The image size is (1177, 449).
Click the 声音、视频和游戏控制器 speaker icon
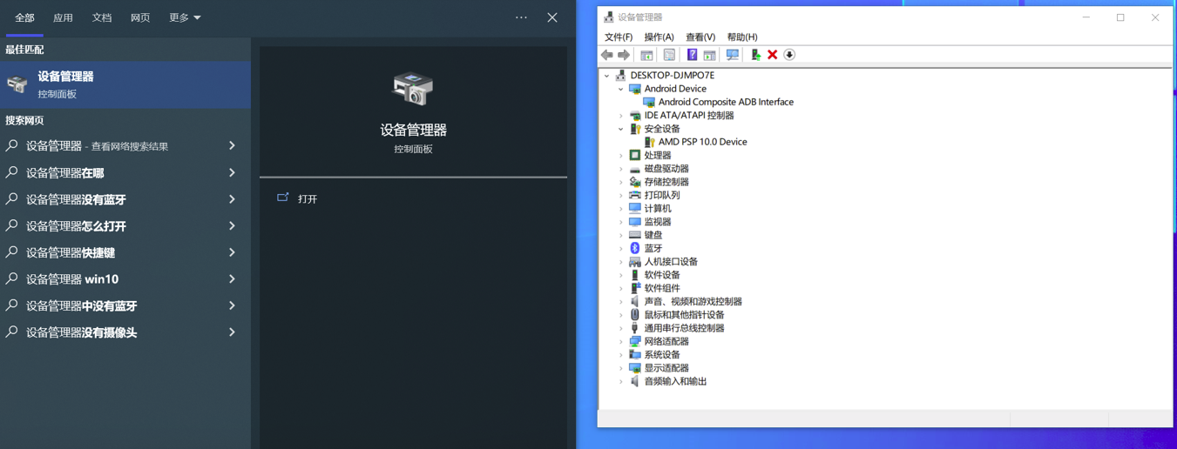(x=635, y=301)
